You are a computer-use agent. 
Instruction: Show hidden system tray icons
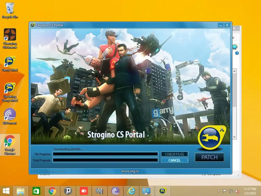pos(218,191)
